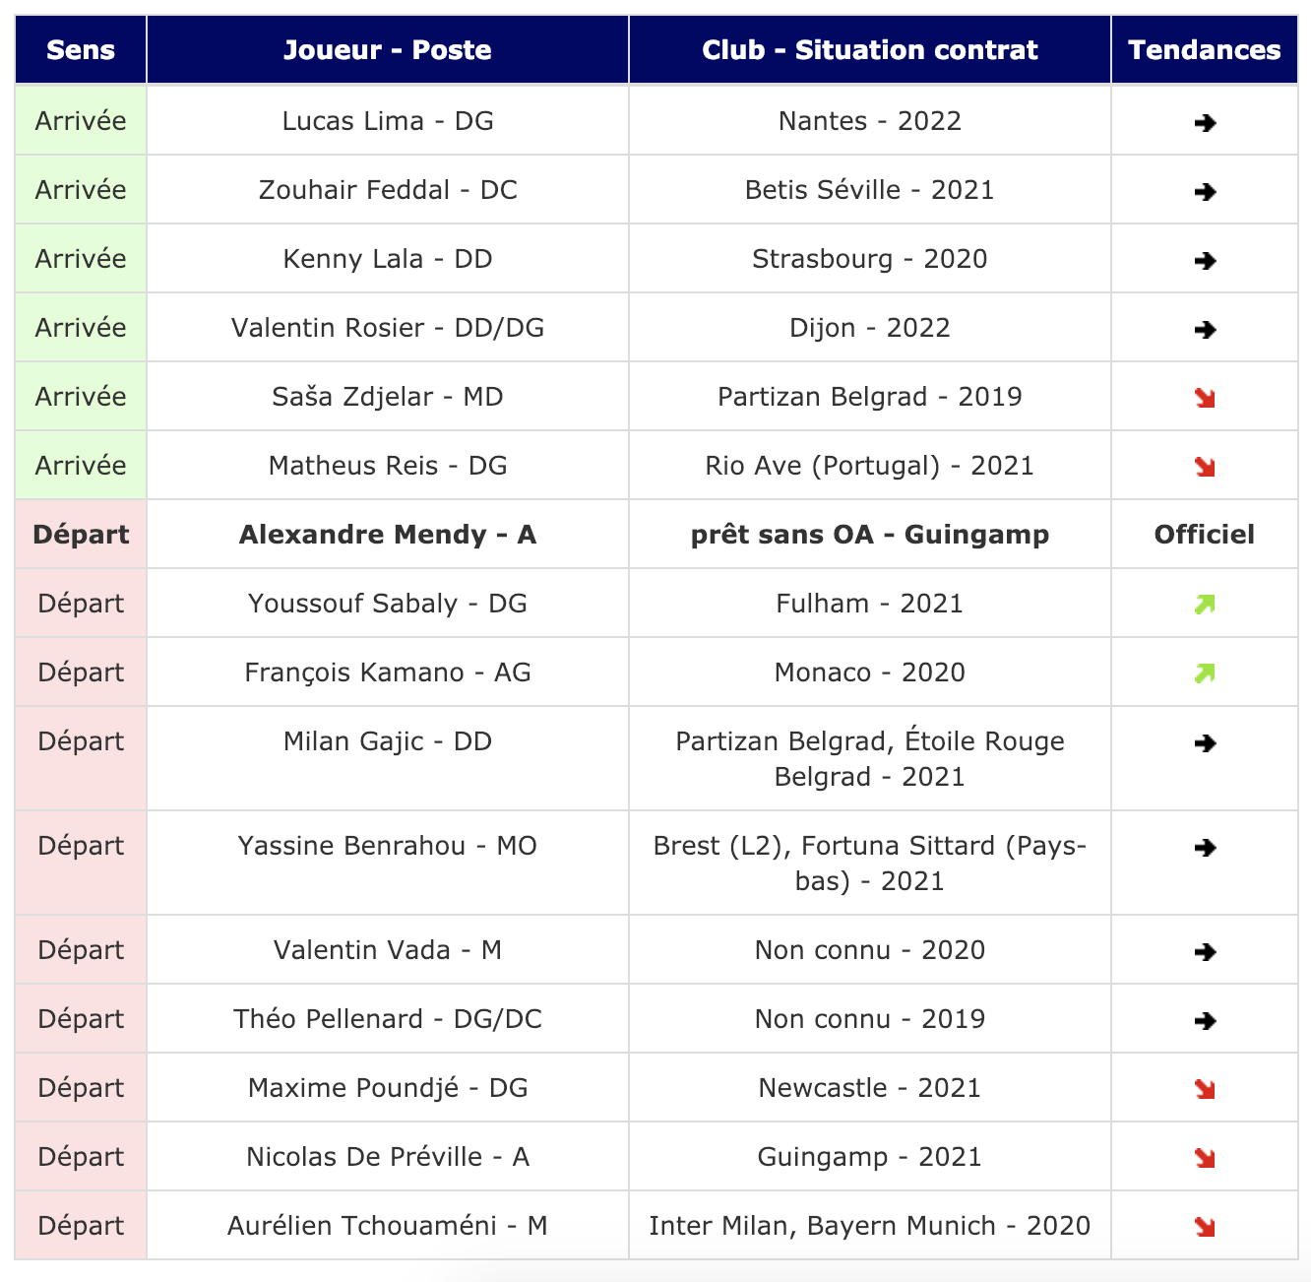Select the Théo Pellenard - DG/DC cell
The height and width of the screenshot is (1282, 1311).
tap(388, 1018)
